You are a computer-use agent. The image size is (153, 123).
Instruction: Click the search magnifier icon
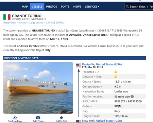pyautogui.click(x=127, y=7)
